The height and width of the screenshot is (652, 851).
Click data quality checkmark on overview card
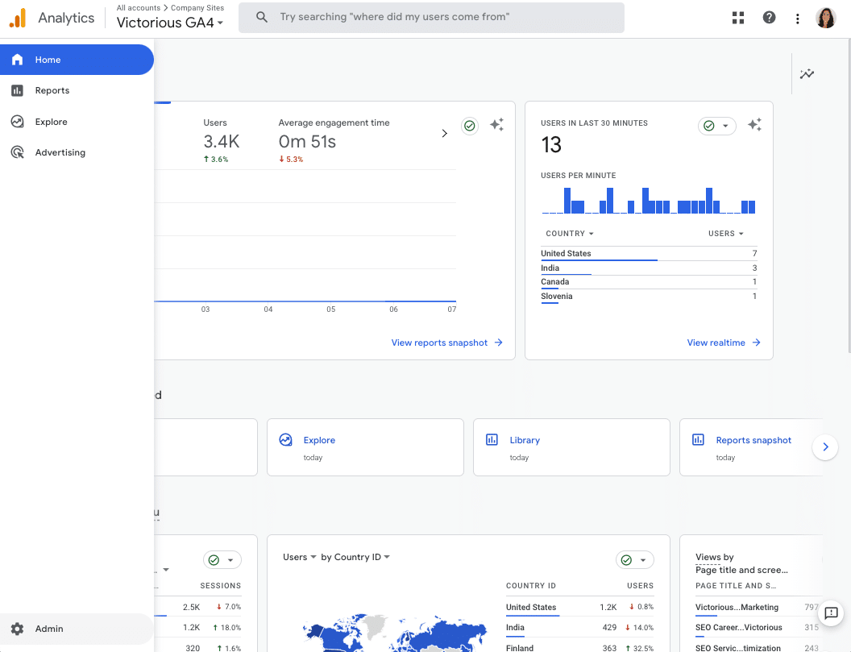click(x=470, y=126)
